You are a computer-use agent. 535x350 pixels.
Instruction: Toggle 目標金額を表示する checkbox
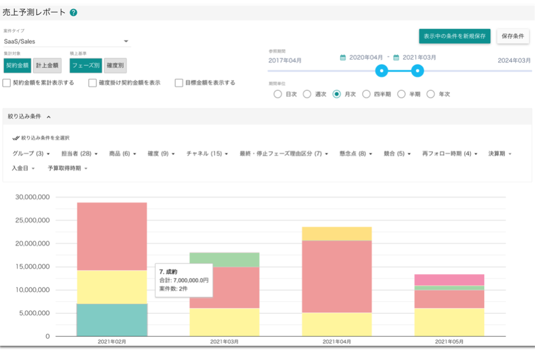(179, 83)
